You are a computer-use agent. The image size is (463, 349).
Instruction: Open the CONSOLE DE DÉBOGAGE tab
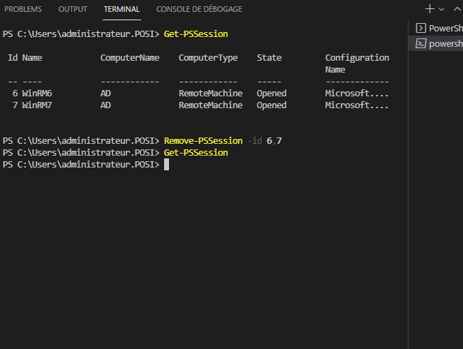click(199, 9)
